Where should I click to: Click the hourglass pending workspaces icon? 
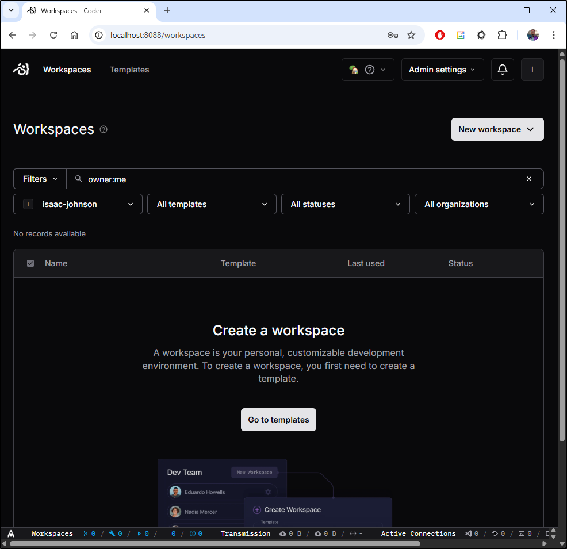point(86,533)
